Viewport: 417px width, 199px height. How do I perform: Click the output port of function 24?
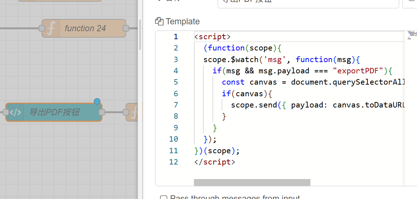(x=126, y=28)
